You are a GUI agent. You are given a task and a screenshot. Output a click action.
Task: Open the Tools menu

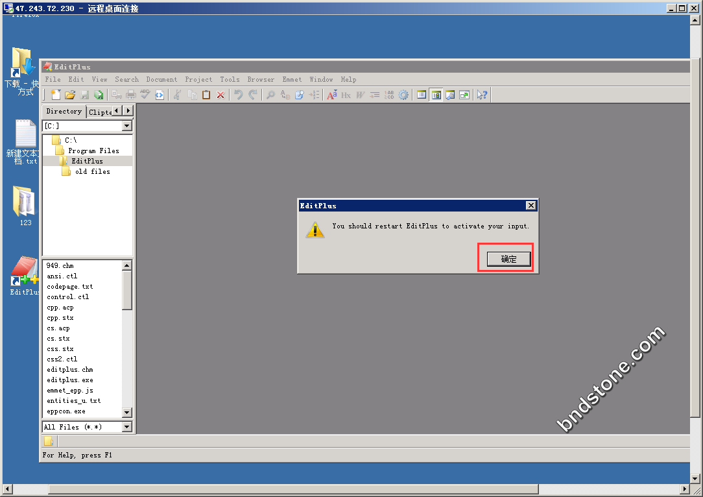pyautogui.click(x=230, y=79)
